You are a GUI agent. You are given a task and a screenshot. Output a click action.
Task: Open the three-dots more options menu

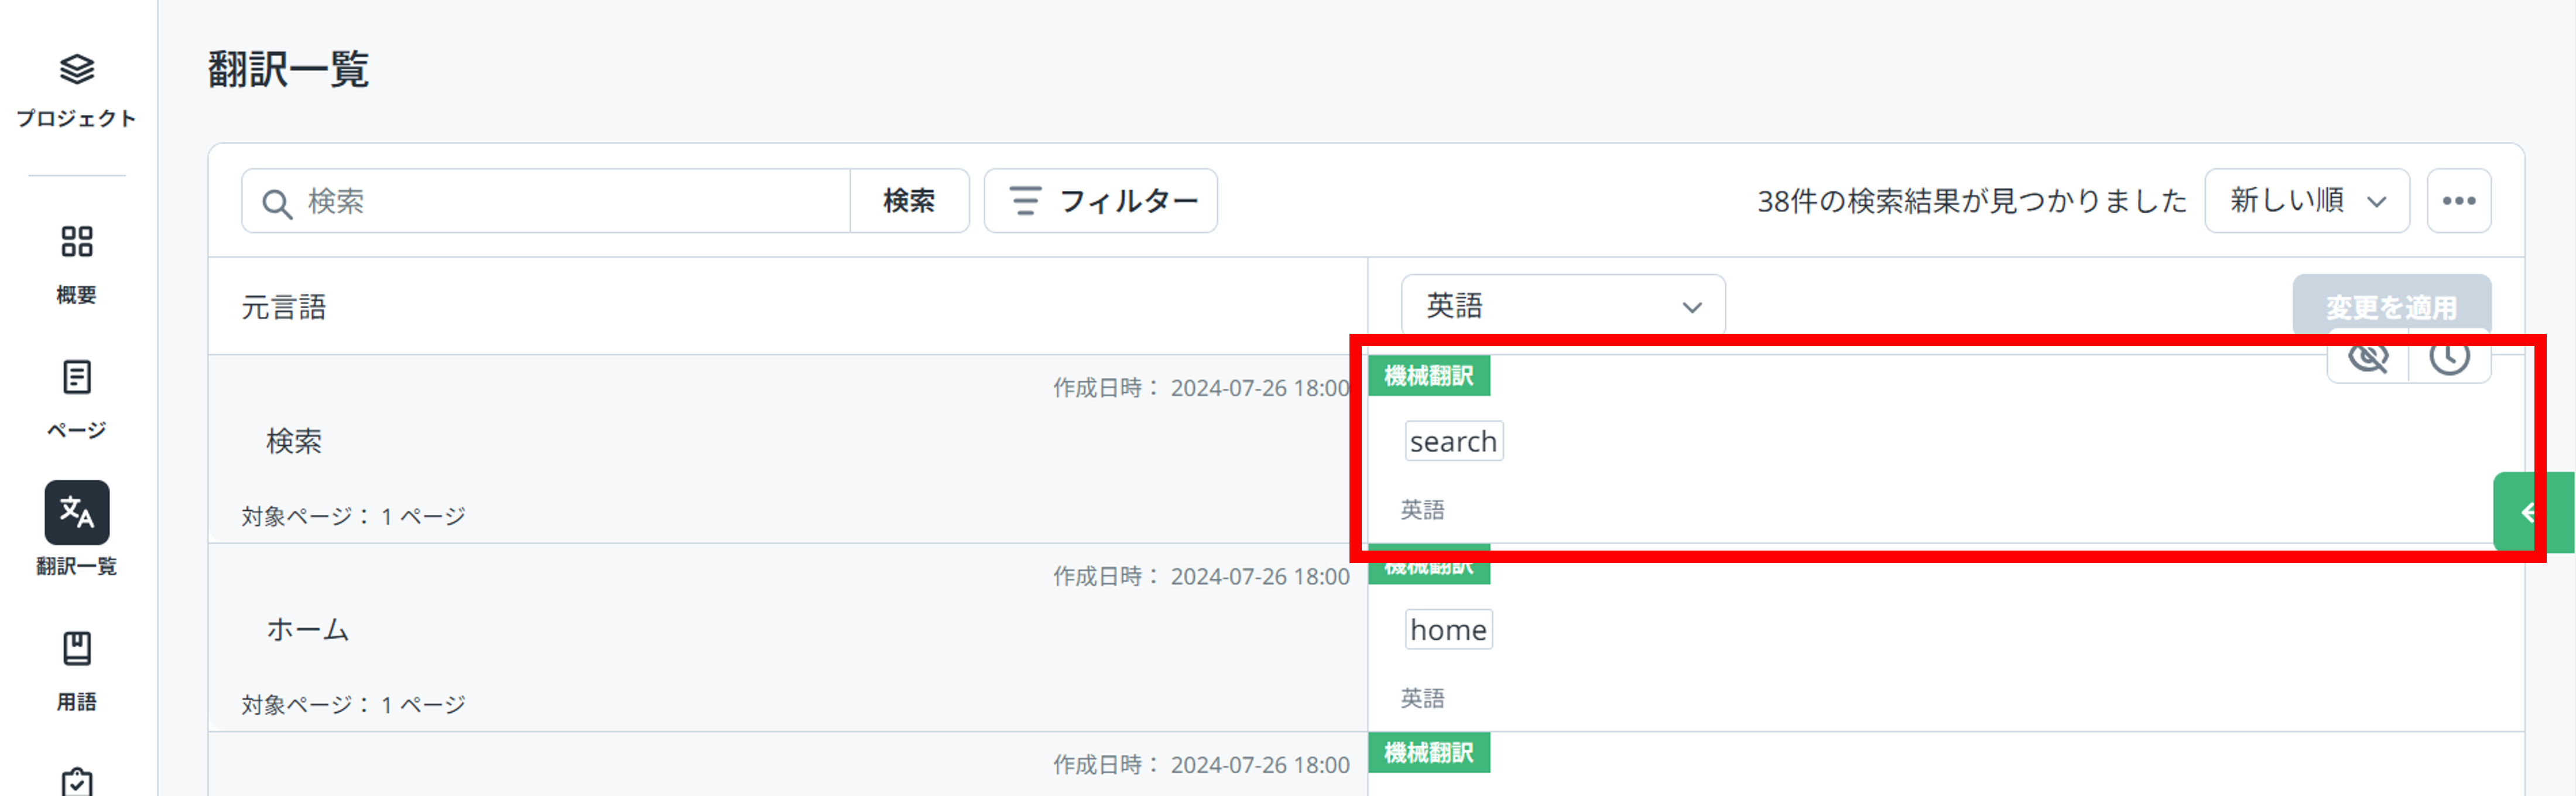pyautogui.click(x=2459, y=201)
